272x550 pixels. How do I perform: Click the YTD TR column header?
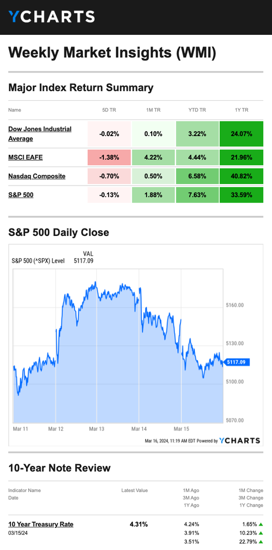197,110
